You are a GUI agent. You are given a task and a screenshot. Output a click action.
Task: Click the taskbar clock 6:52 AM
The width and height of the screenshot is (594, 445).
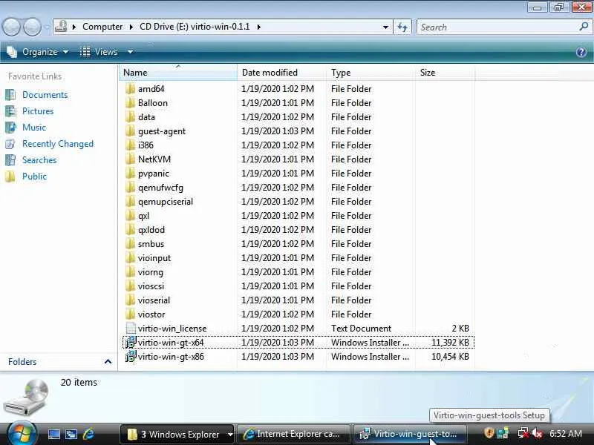click(565, 433)
